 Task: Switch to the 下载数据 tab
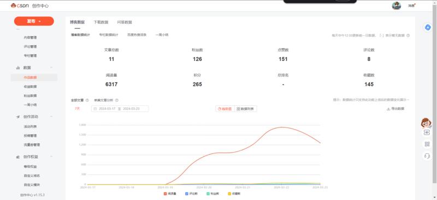101,22
